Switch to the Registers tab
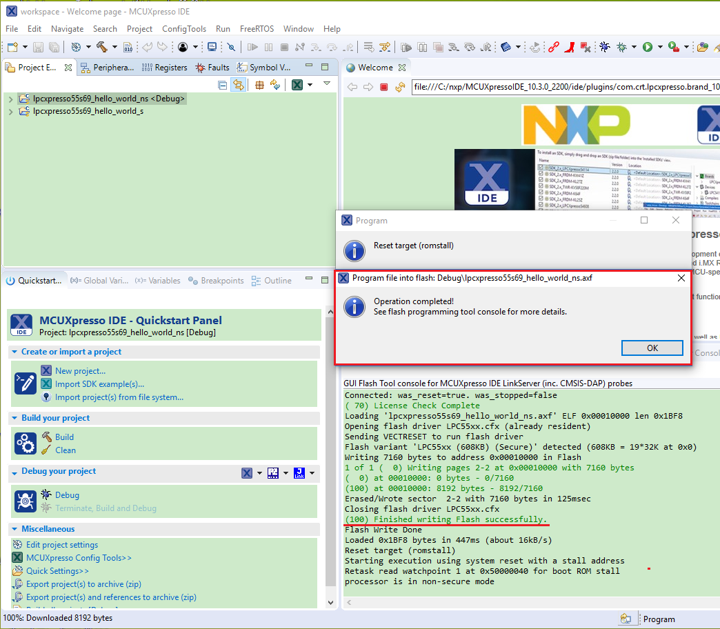The image size is (720, 629). click(x=165, y=68)
